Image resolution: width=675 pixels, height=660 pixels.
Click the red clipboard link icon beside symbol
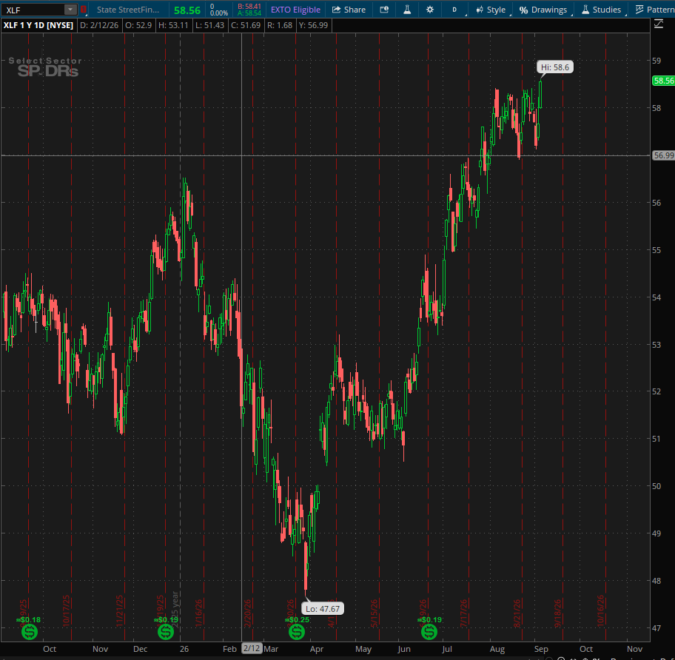pyautogui.click(x=84, y=10)
